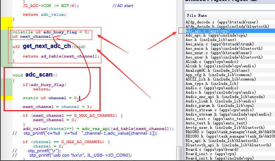
Task: Open Aec.h (include_lib\aec)
Action: coord(211,40)
